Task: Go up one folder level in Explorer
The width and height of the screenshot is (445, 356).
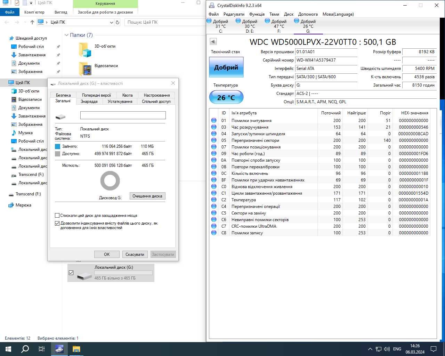Action: coord(32,22)
